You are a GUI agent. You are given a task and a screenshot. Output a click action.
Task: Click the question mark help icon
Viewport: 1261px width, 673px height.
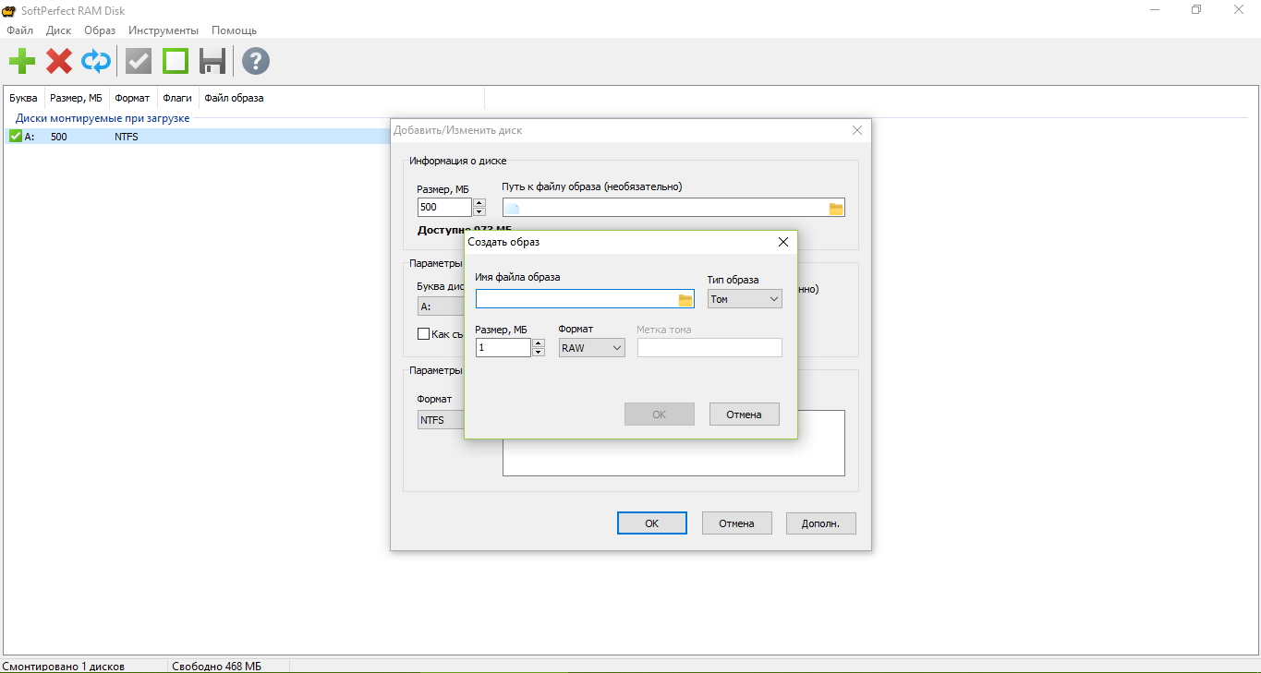pos(256,62)
